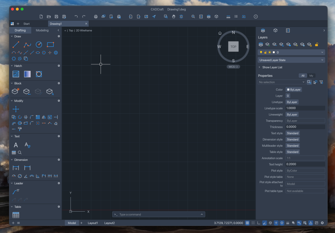Toggle layer 0 lock icon

pyautogui.click(x=265, y=52)
